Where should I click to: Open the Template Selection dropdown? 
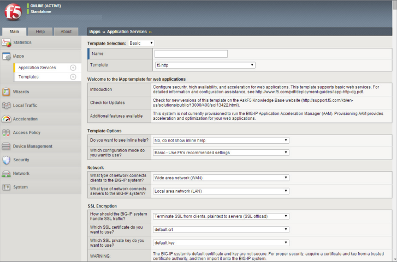click(x=141, y=43)
